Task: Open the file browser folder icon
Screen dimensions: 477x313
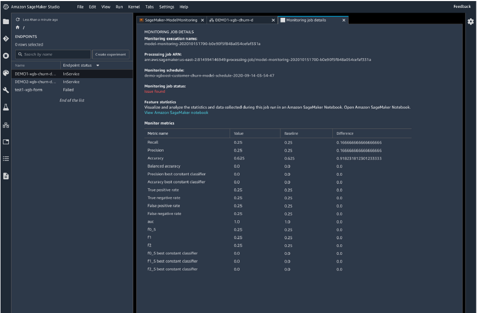Action: click(x=6, y=22)
